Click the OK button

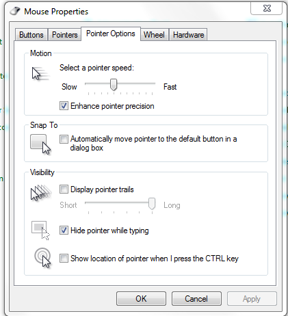point(141,298)
